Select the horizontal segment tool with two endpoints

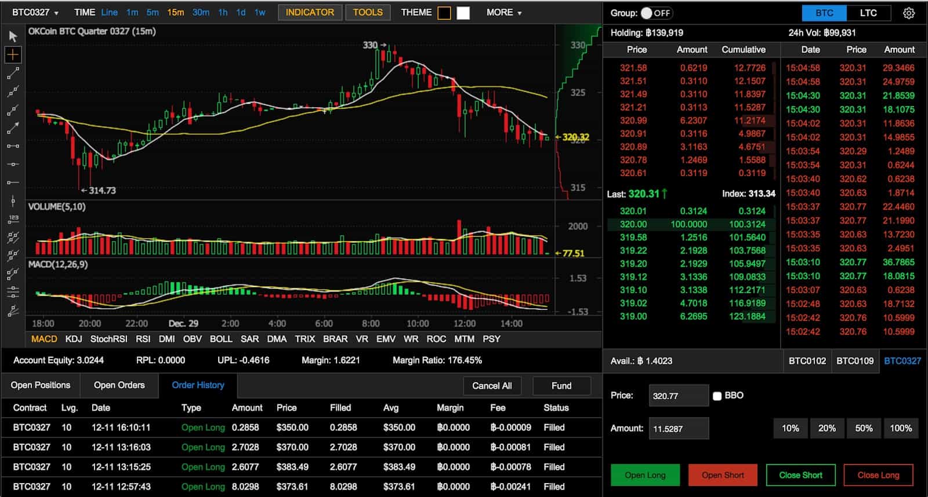click(x=13, y=146)
